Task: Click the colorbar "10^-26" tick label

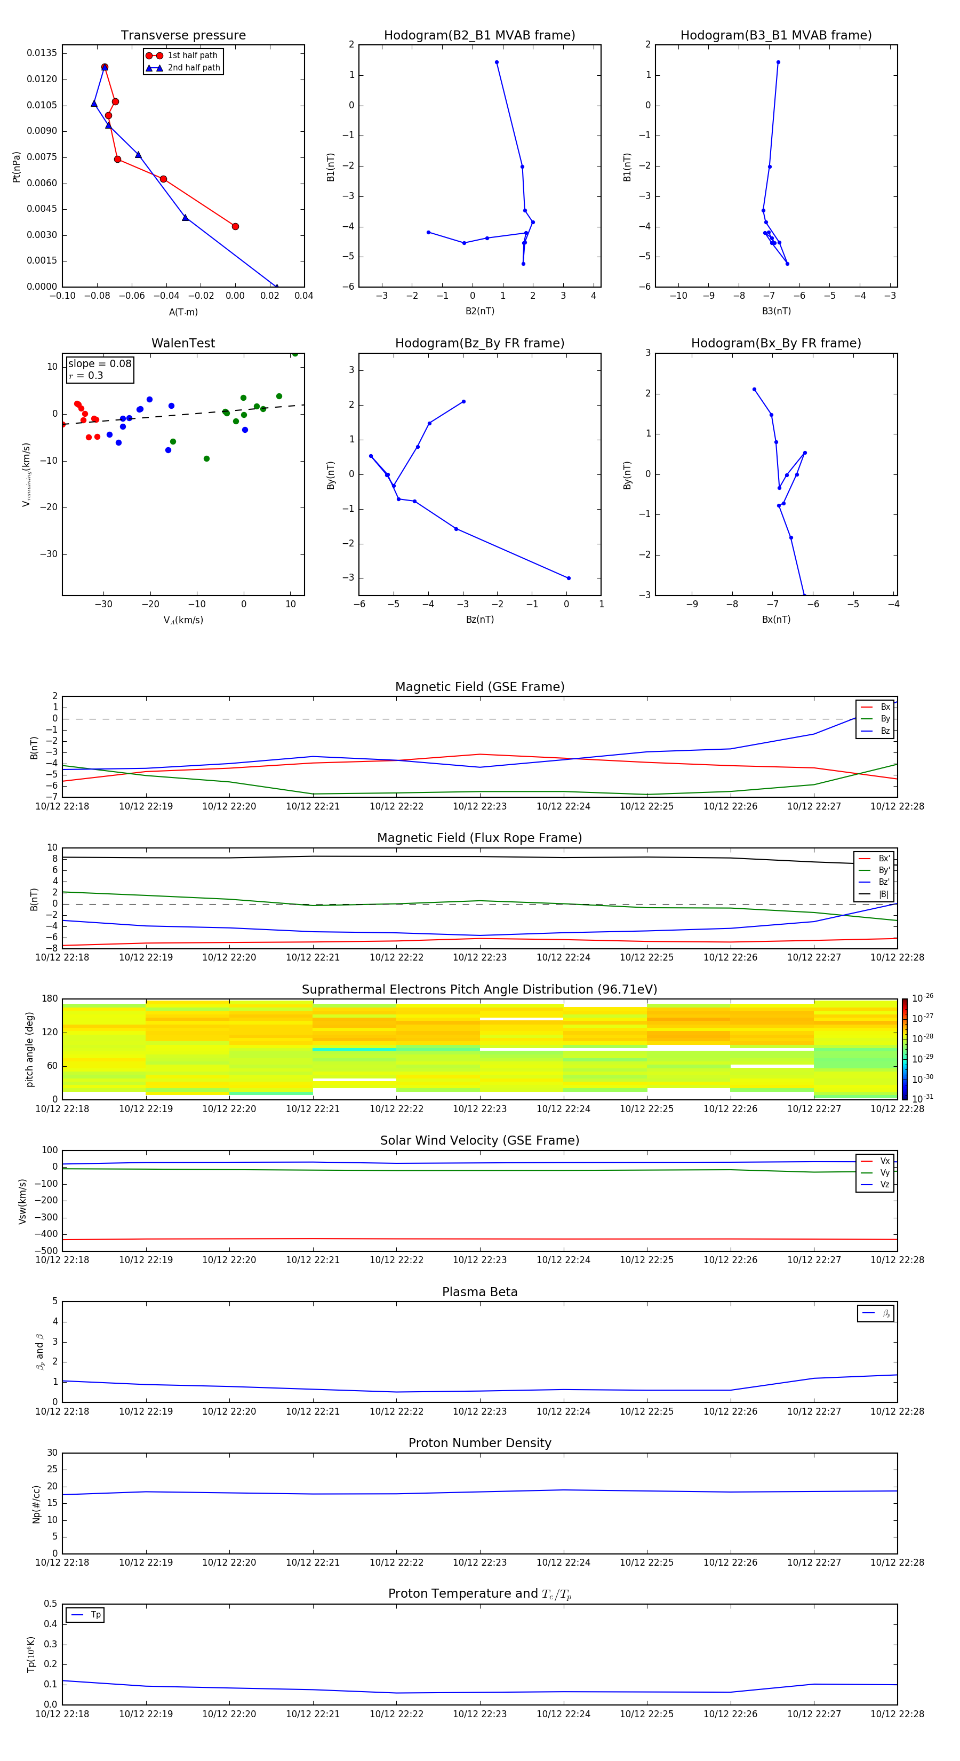Action: 923,998
